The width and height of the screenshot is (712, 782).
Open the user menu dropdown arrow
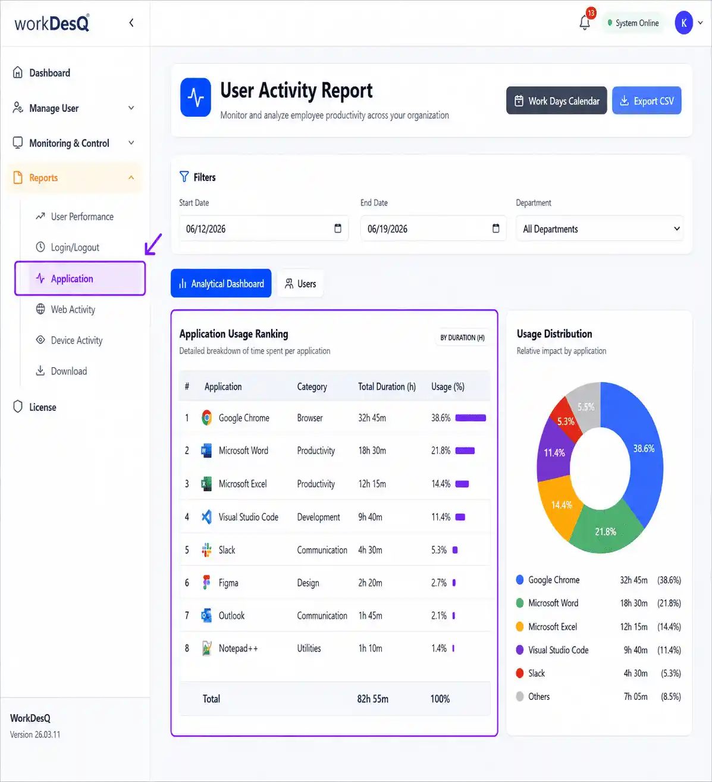point(701,23)
